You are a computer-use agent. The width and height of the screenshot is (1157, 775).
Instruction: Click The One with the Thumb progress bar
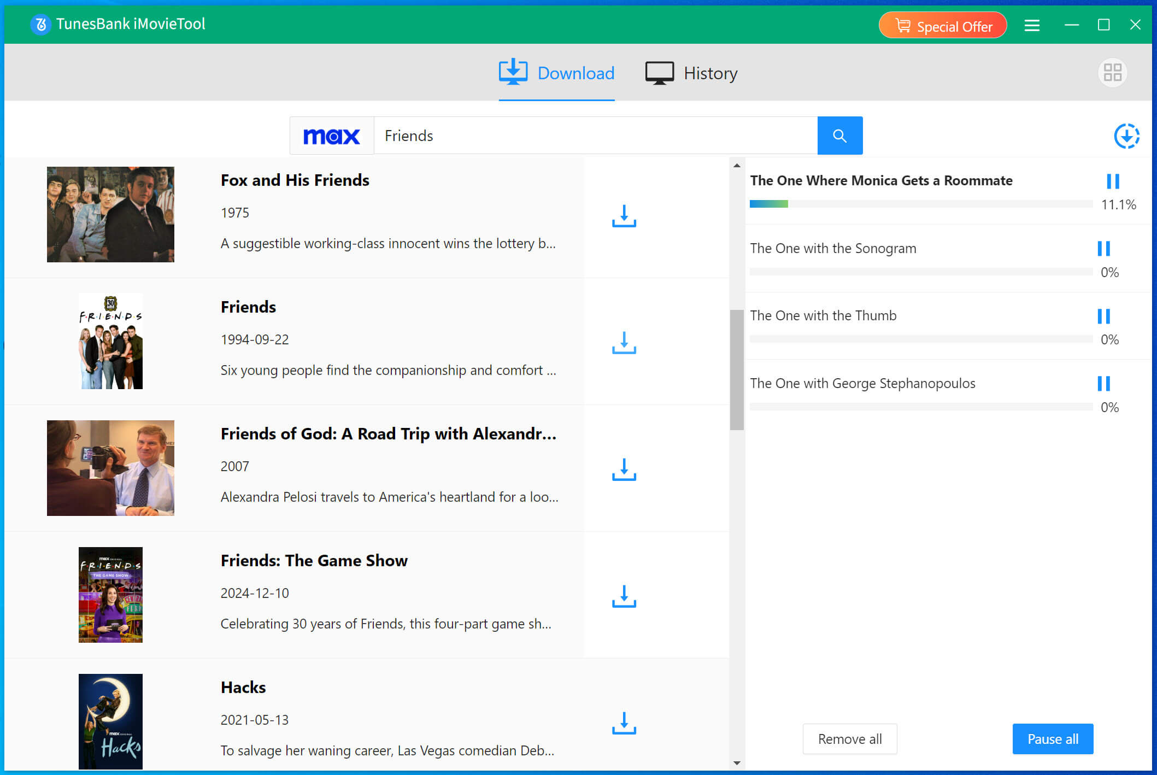tap(921, 339)
